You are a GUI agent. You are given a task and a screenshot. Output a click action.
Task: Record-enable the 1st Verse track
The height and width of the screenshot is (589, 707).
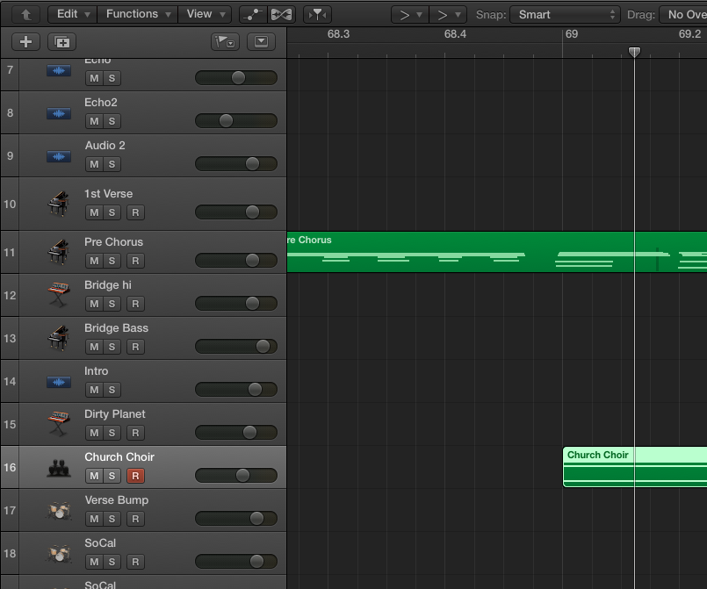click(x=135, y=212)
